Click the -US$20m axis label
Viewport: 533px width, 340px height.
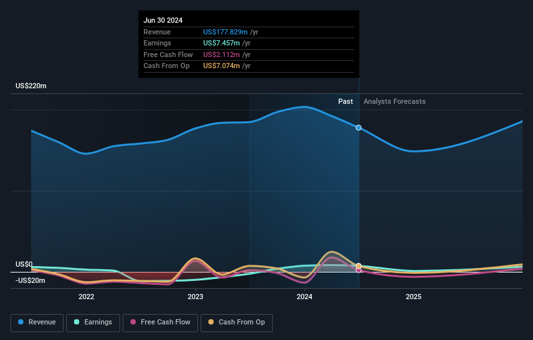click(31, 280)
